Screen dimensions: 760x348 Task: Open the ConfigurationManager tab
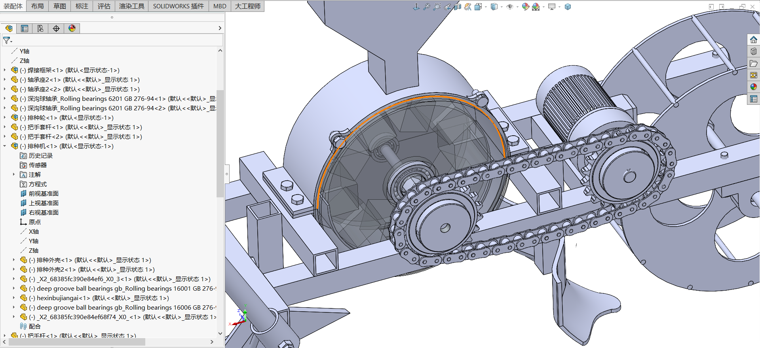[40, 28]
